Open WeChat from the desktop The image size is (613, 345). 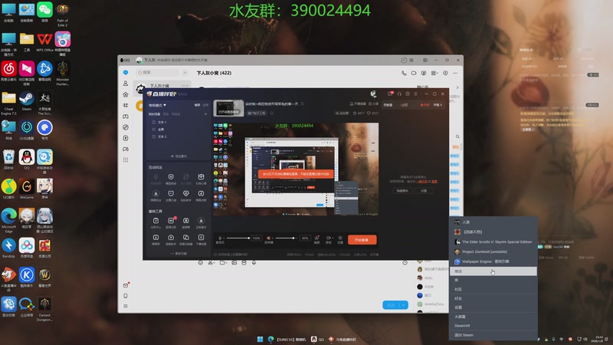(x=44, y=11)
